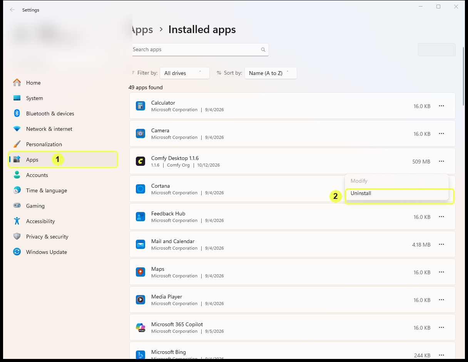
Task: Open more options for Camera
Action: [x=441, y=133]
